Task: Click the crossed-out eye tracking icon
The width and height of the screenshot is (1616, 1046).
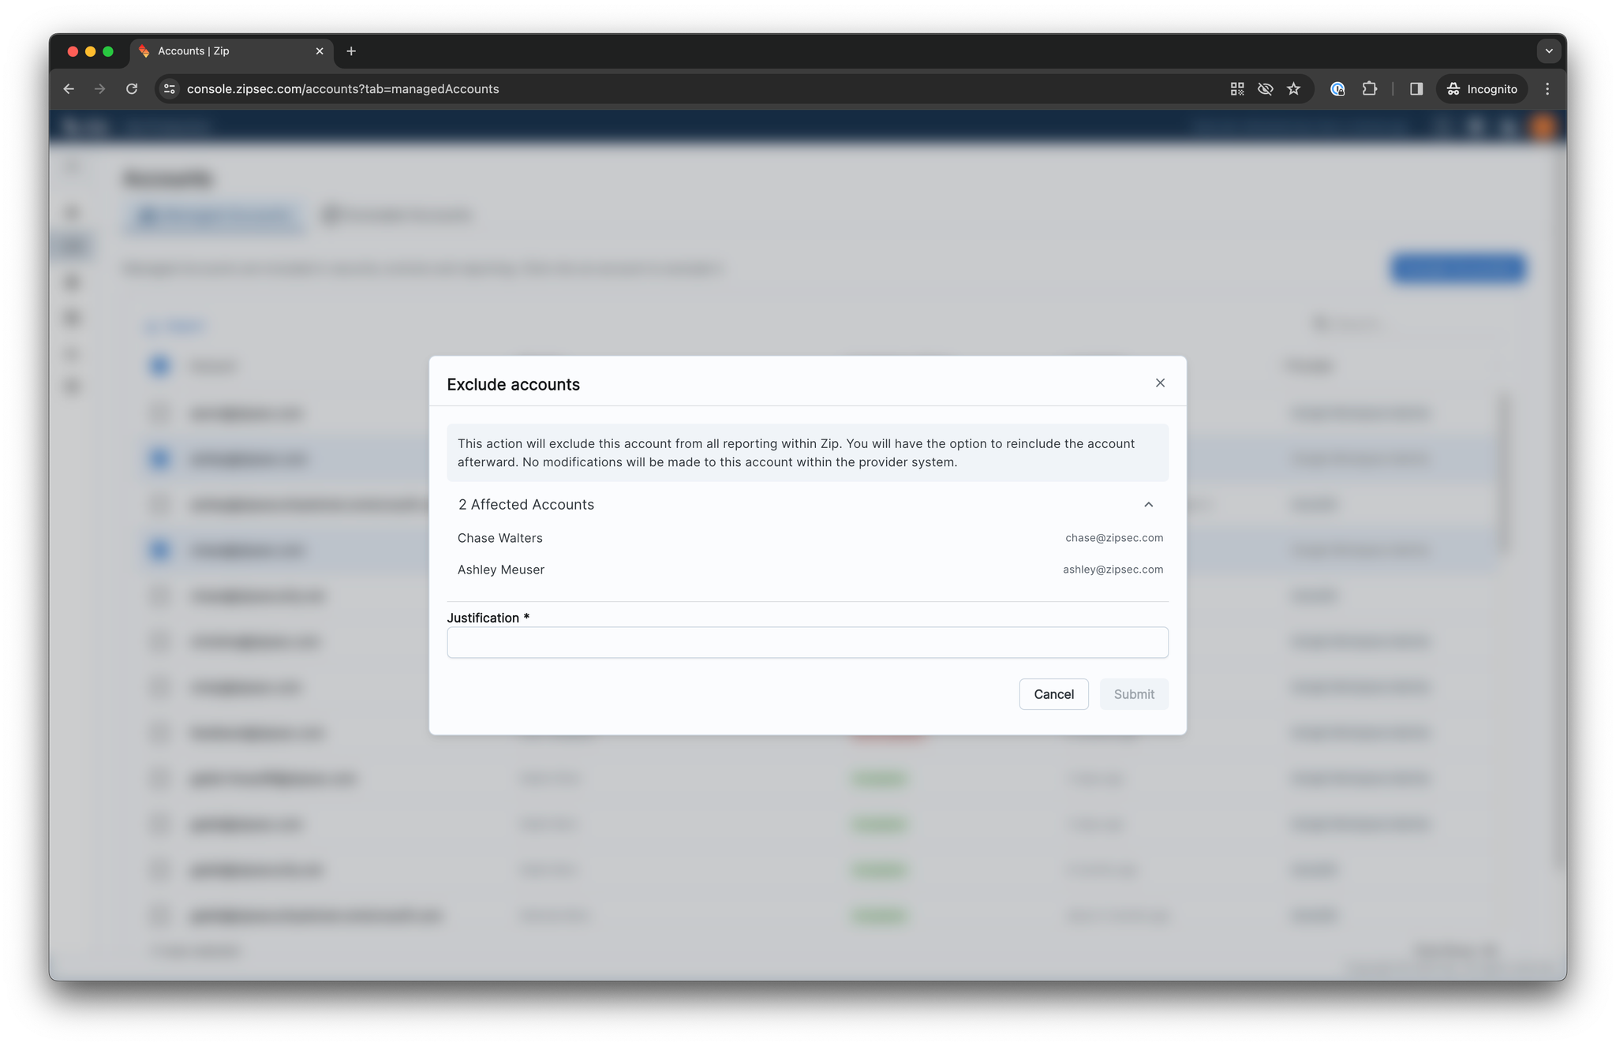Action: click(x=1265, y=89)
